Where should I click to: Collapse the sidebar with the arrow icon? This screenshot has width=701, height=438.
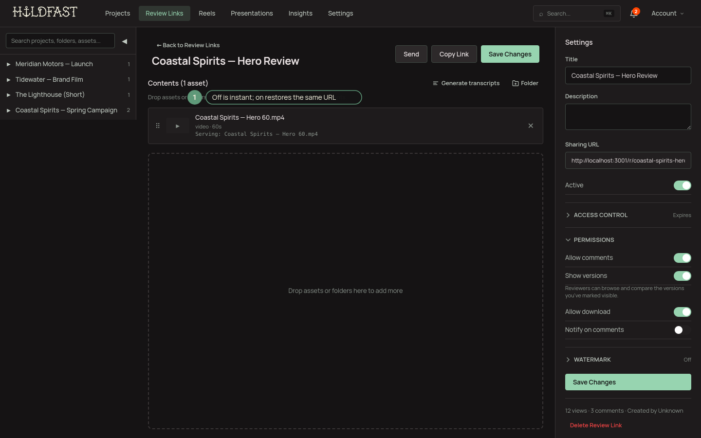point(125,41)
